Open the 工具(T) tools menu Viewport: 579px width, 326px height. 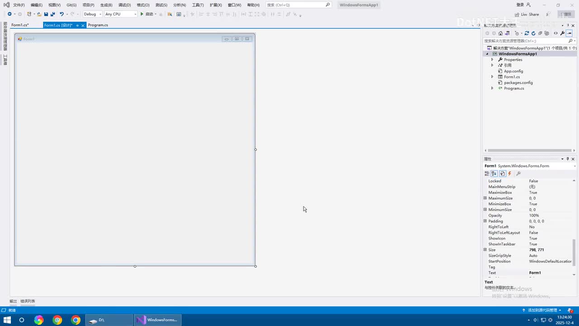pyautogui.click(x=198, y=5)
